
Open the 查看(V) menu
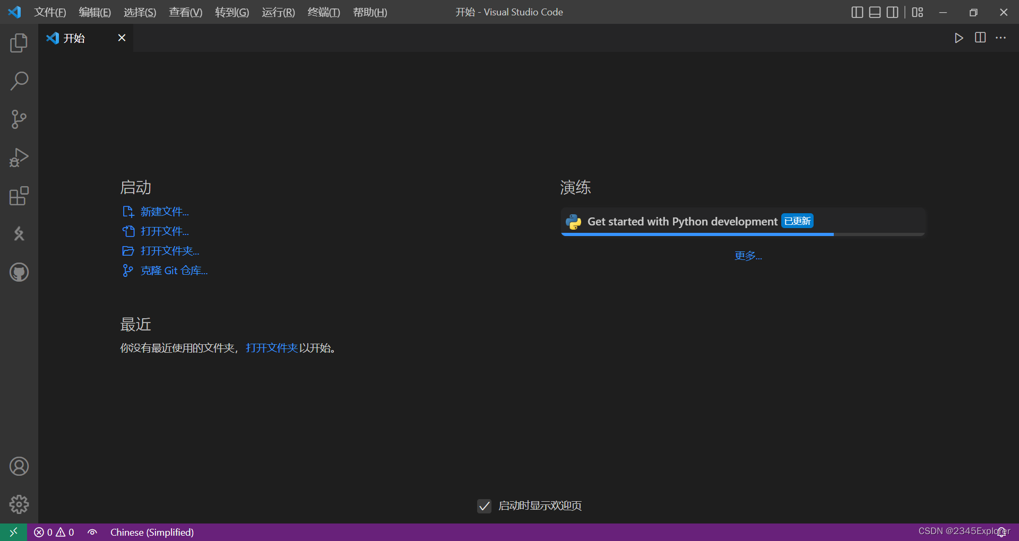point(186,12)
